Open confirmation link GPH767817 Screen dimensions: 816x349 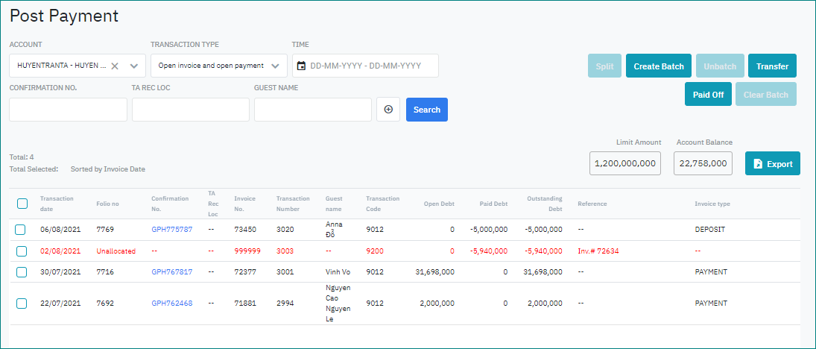(x=171, y=272)
